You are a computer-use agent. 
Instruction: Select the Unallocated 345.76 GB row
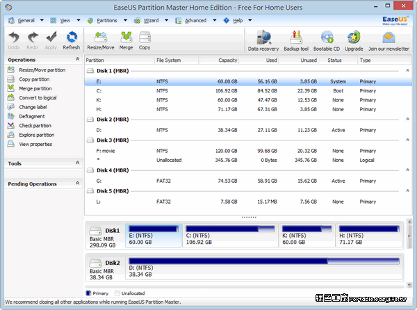pos(248,161)
